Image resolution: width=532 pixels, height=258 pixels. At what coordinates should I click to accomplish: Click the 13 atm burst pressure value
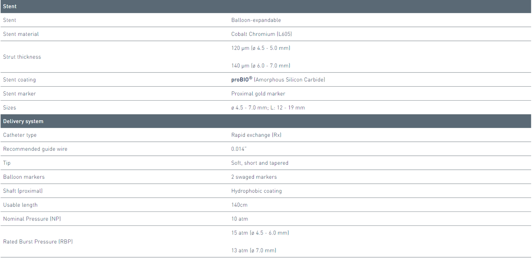[254, 250]
